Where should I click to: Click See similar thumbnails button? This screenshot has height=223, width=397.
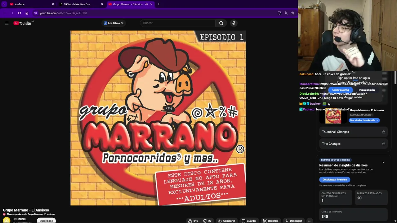364,120
